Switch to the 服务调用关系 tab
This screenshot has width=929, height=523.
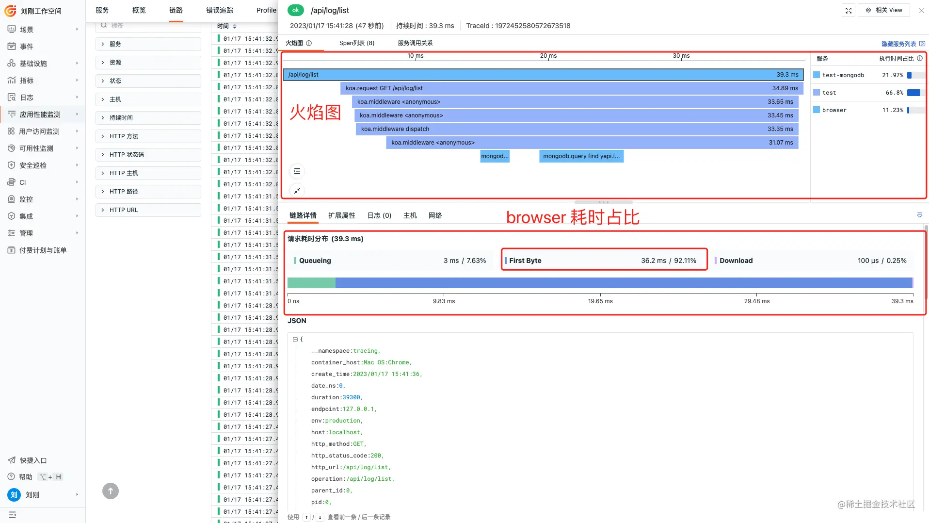coord(415,43)
